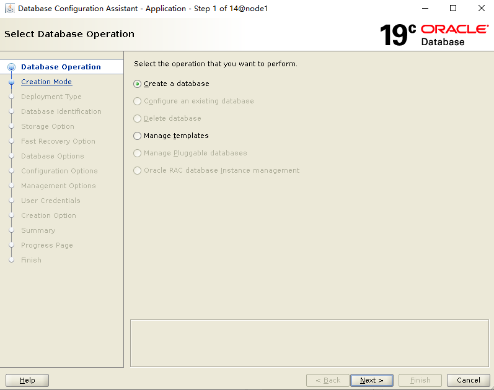Viewport: 494px width, 390px height.
Task: Click the Database Options step
Action: coord(53,156)
